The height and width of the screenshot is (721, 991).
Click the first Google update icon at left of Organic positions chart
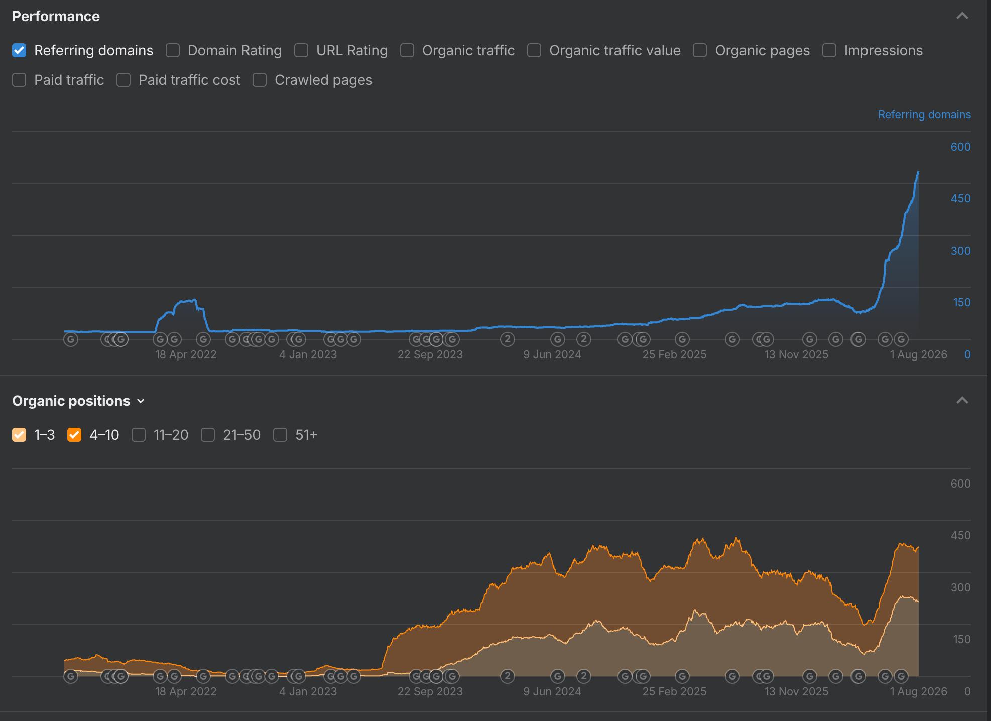tap(71, 676)
